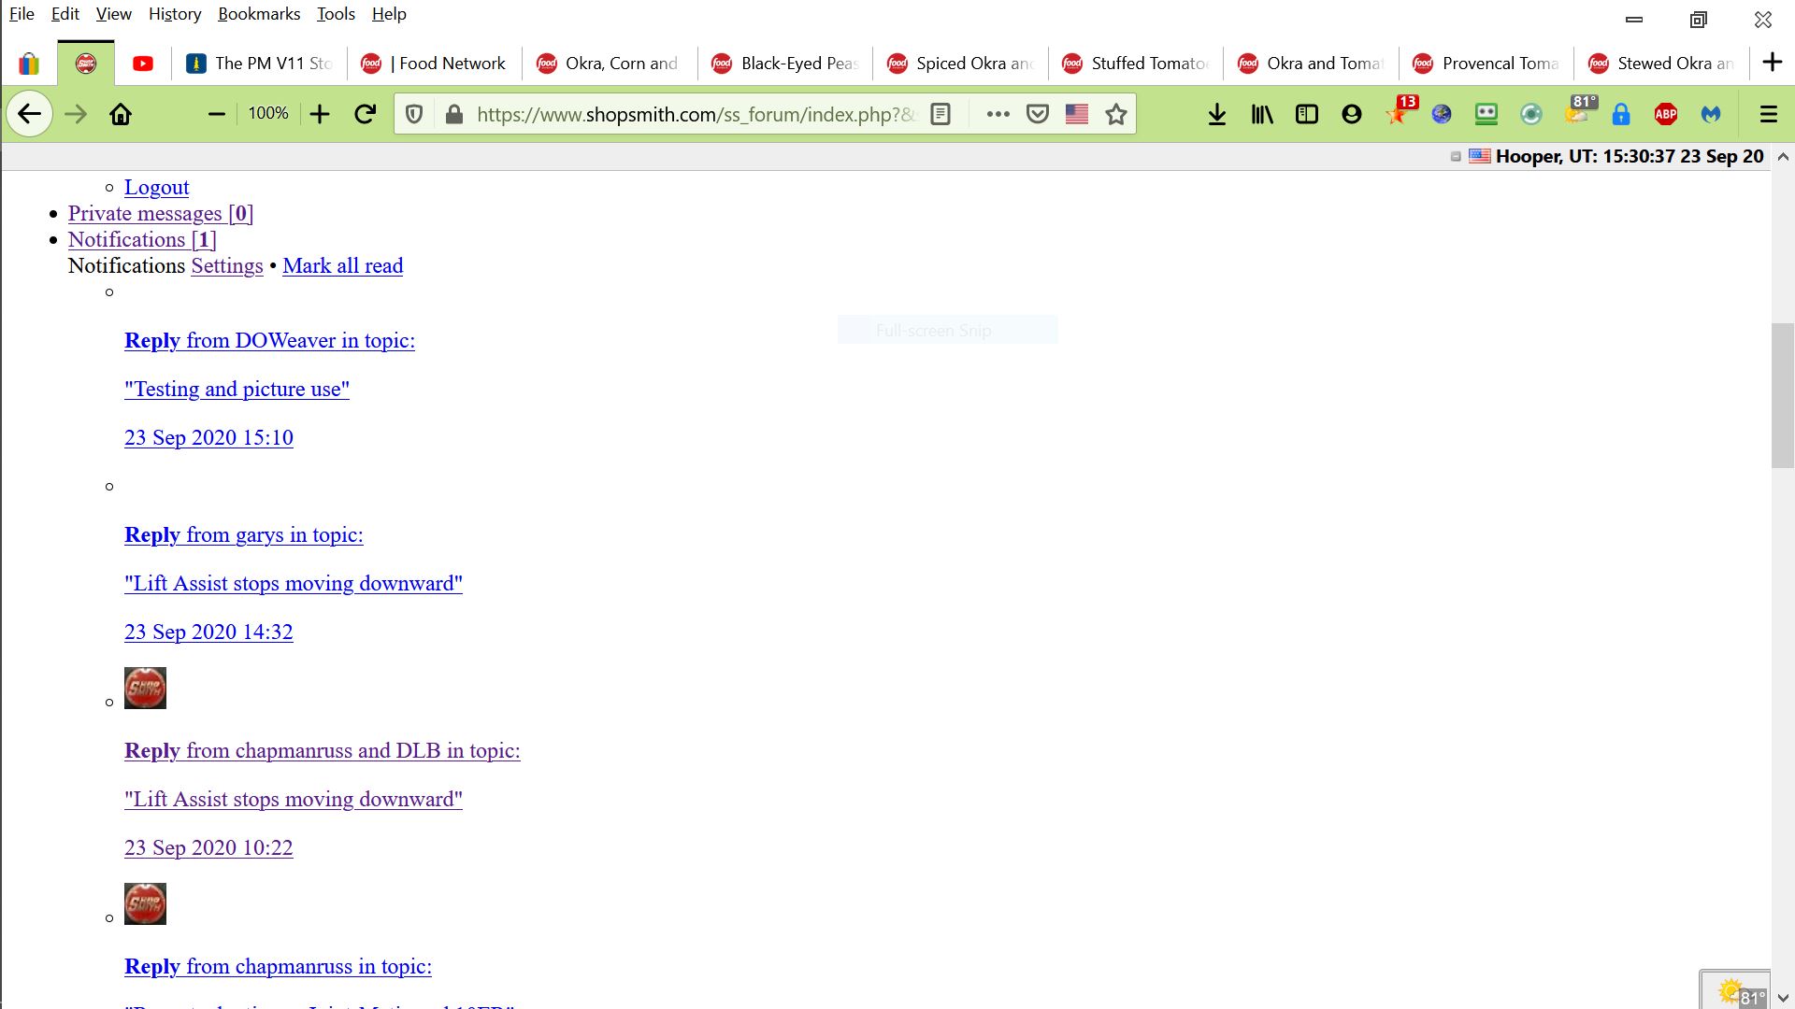The height and width of the screenshot is (1009, 1795).
Task: Open the YouTube pinned tab
Action: pos(143,64)
